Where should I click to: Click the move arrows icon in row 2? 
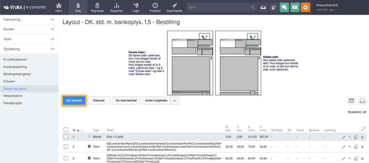(x=350, y=147)
